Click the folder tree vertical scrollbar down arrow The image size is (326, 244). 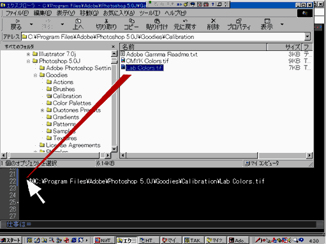tap(114, 149)
